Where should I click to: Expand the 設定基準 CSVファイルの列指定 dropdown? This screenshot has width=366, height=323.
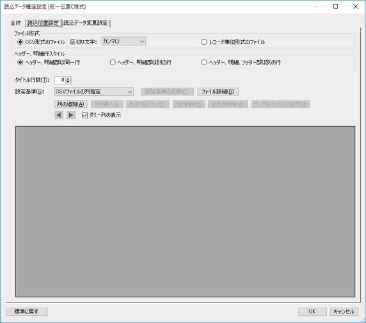point(93,91)
